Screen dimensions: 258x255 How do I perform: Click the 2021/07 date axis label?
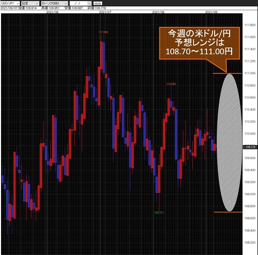105,12
